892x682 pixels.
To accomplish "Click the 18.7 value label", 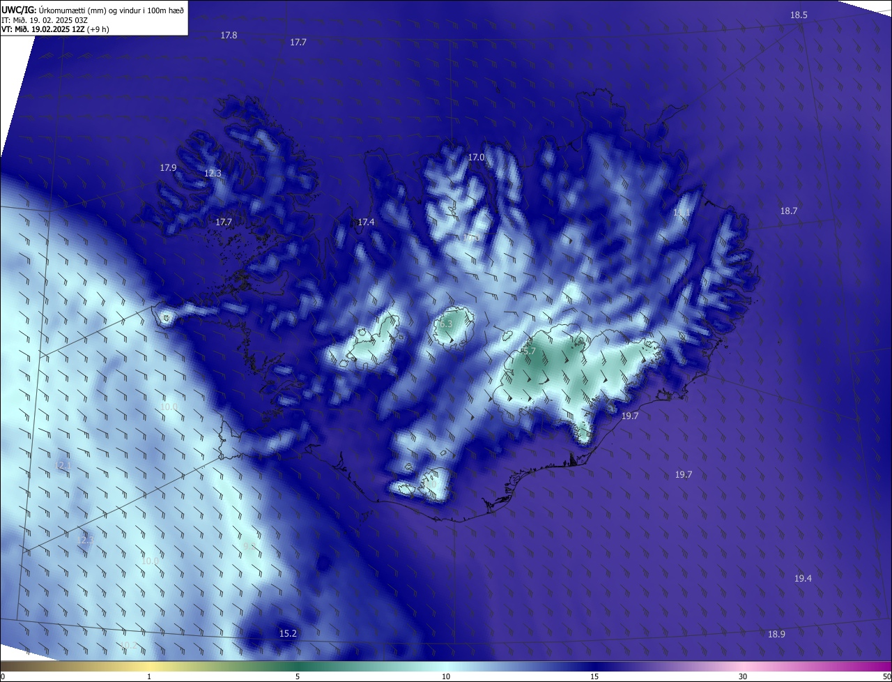I will coord(789,211).
